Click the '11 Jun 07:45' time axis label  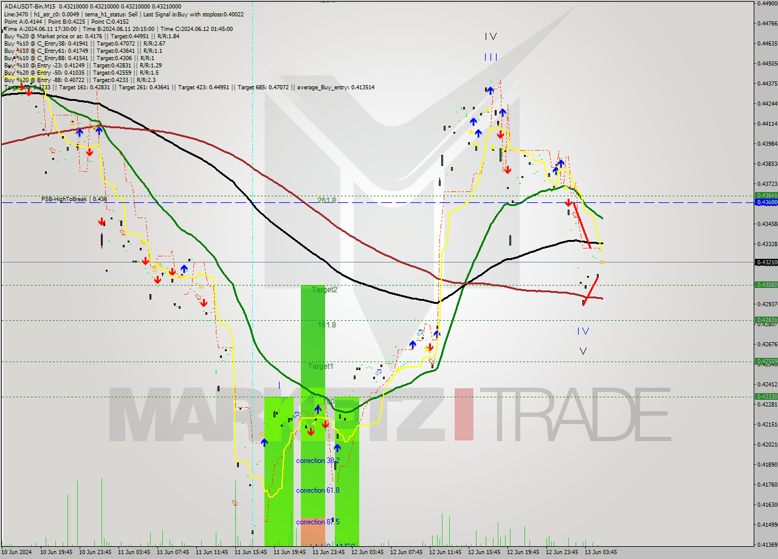173,553
